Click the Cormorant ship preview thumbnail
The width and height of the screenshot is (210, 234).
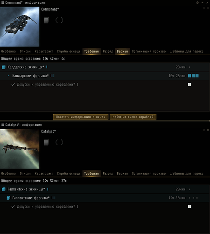pyautogui.click(x=20, y=27)
